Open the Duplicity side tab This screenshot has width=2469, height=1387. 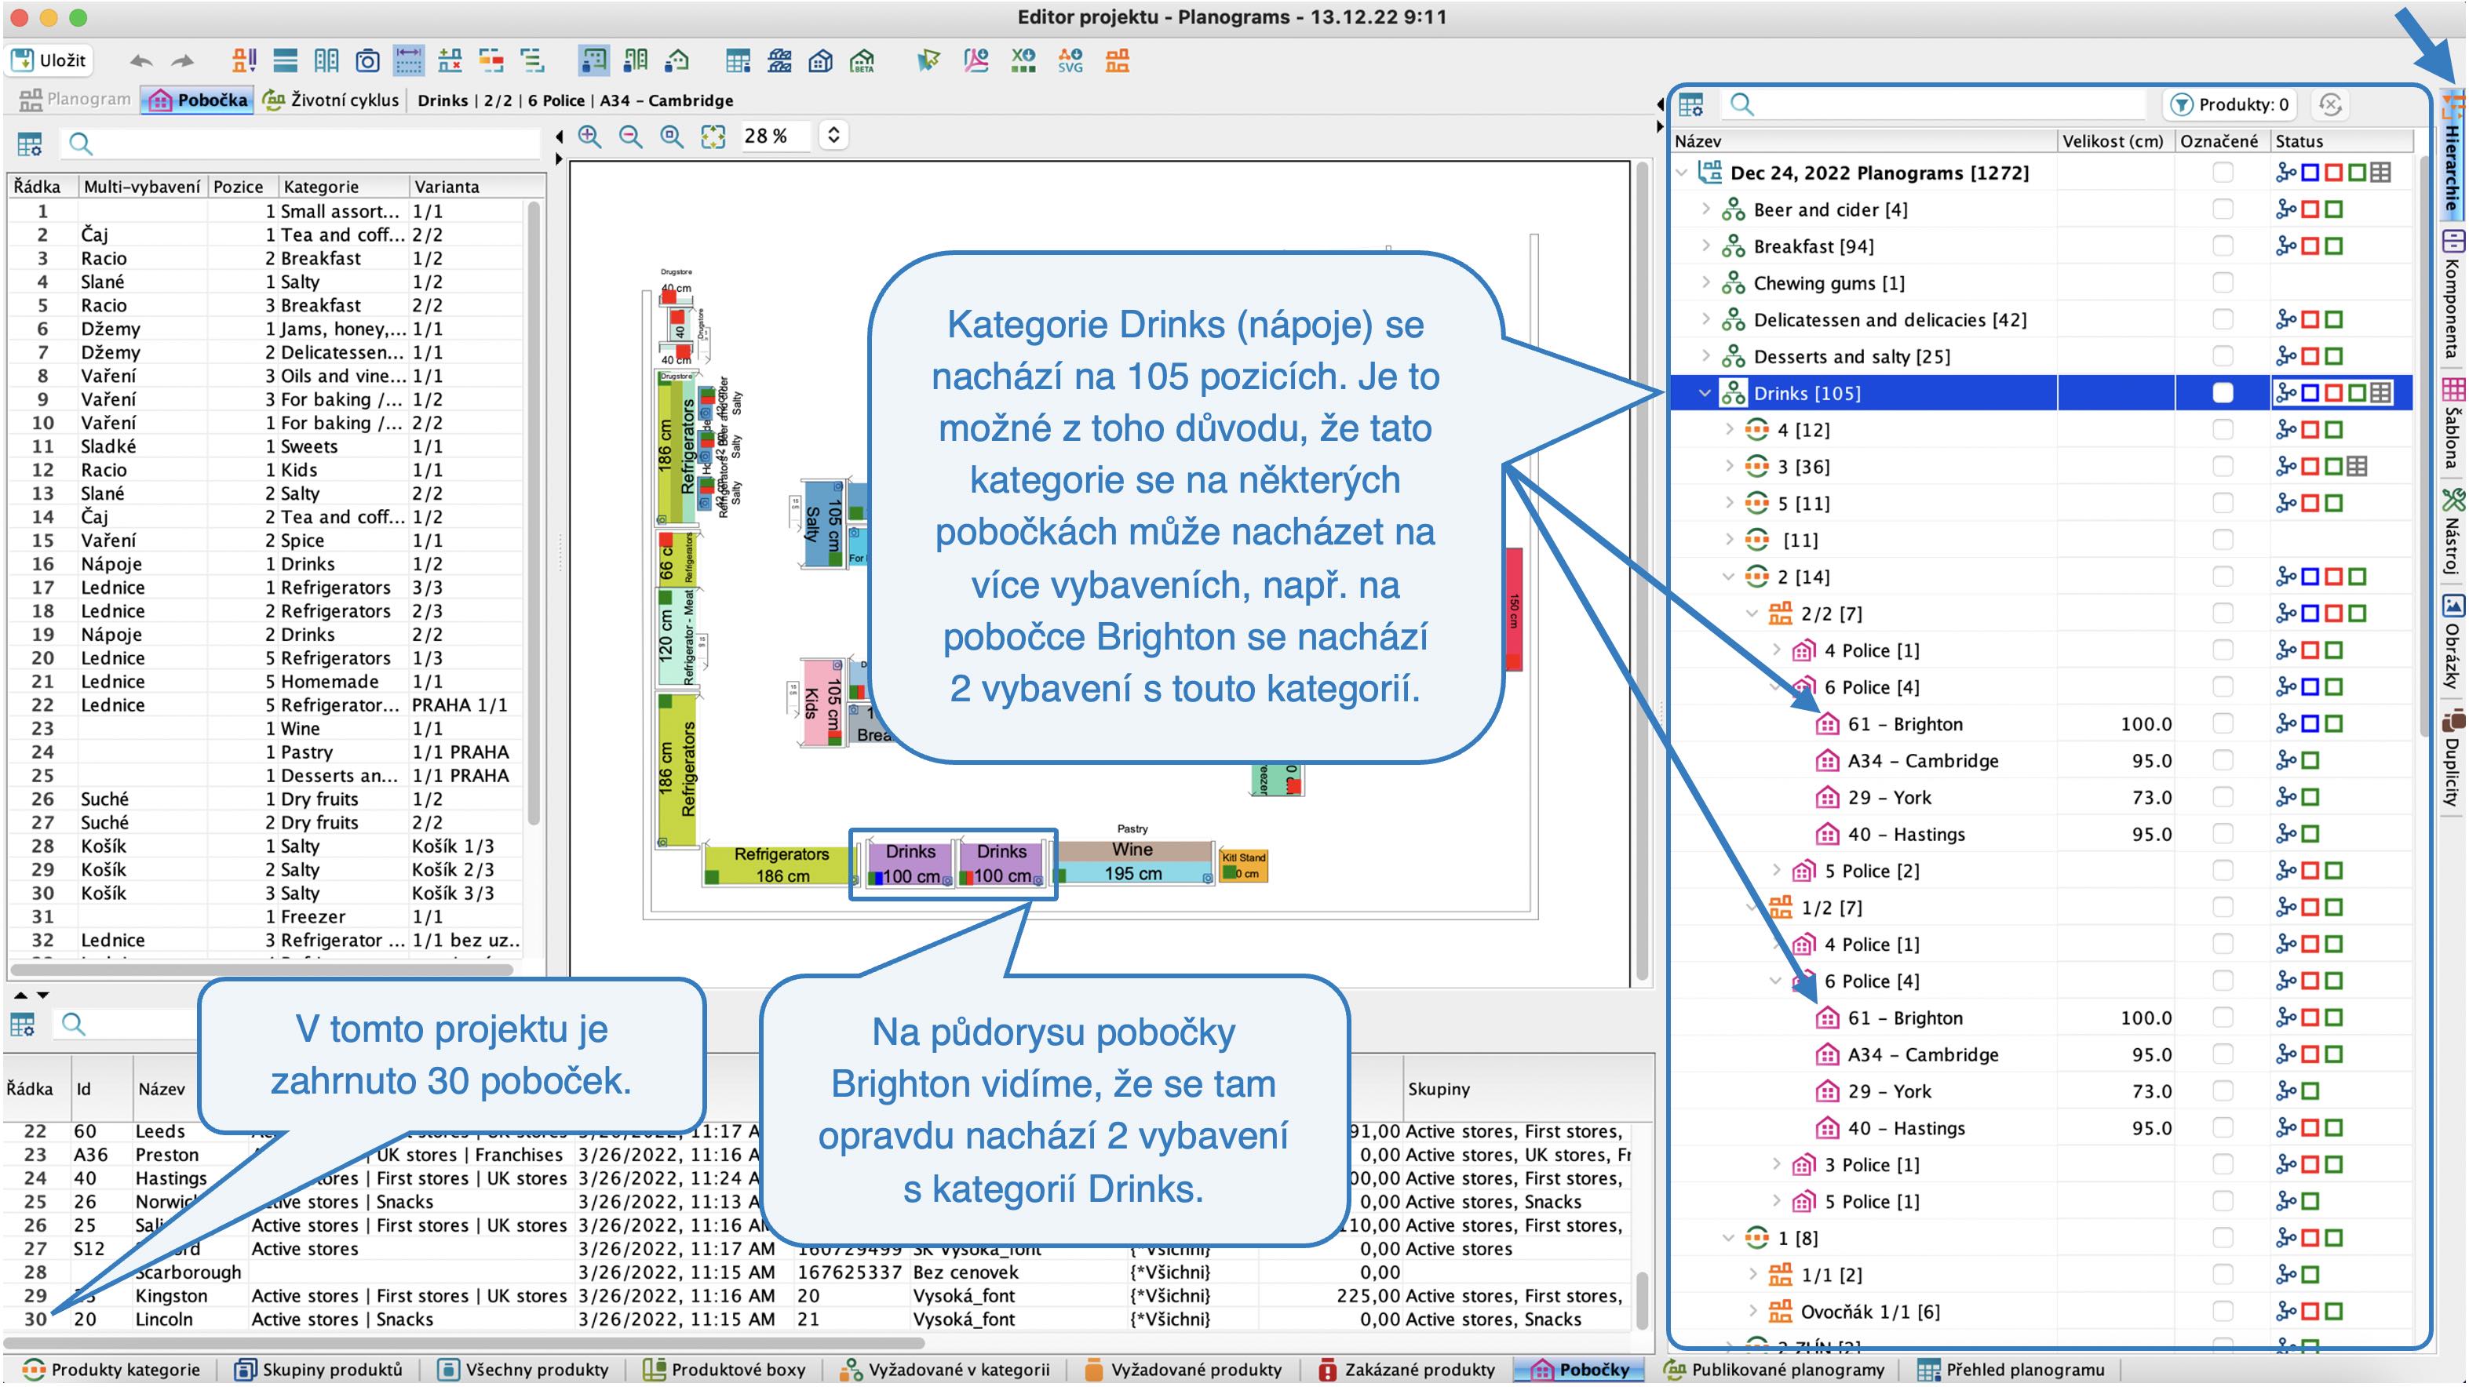(x=2453, y=759)
